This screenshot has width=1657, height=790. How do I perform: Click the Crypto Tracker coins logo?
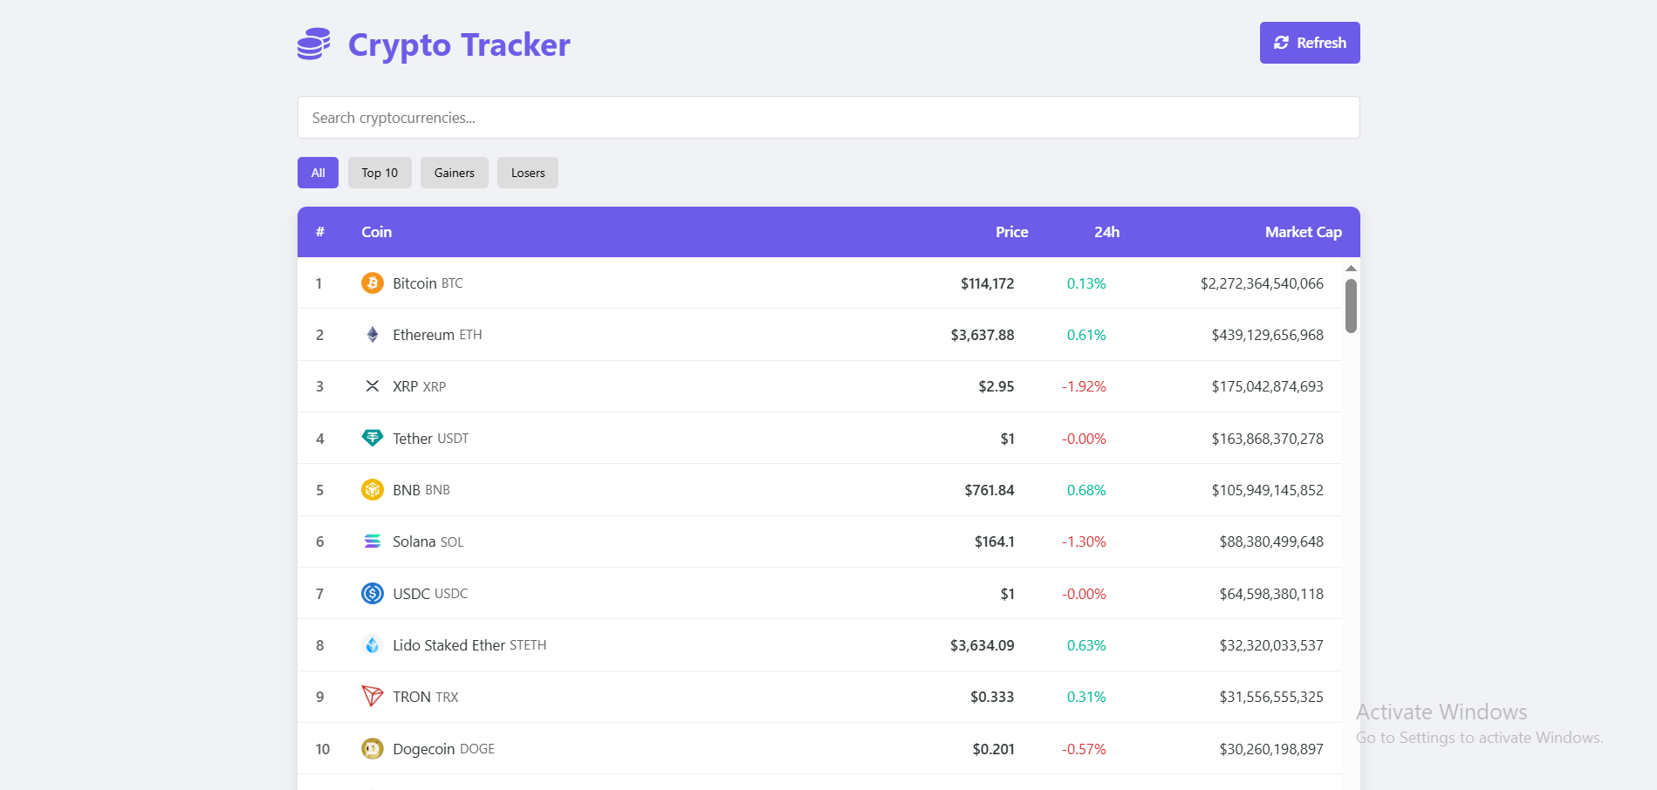(312, 44)
